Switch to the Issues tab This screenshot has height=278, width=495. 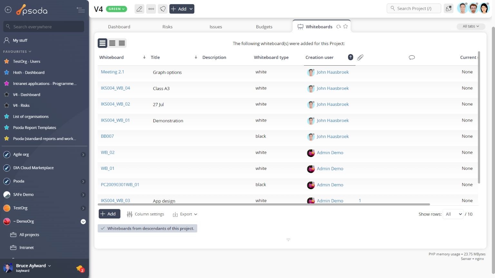[x=216, y=27]
